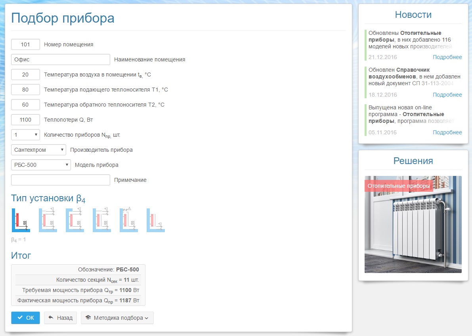Choose the third installation type icon, wall niche
This screenshot has width=472, height=336.
click(x=75, y=220)
